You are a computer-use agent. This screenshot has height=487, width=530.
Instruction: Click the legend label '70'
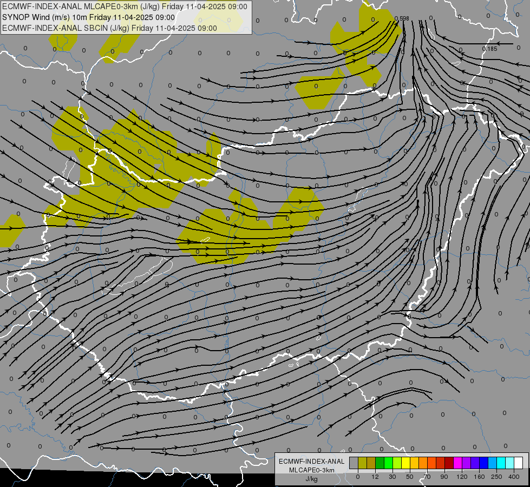tap(427, 477)
